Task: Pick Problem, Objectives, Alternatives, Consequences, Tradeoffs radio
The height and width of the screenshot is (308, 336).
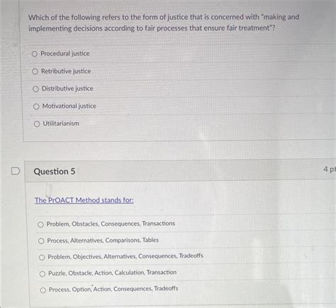Action: (42, 258)
